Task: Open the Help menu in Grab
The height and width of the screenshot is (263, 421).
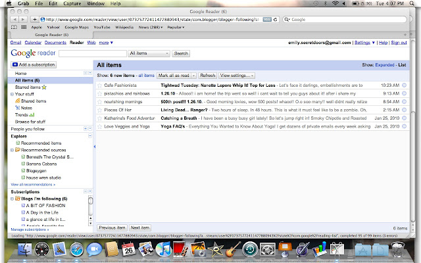Action: tap(116, 3)
